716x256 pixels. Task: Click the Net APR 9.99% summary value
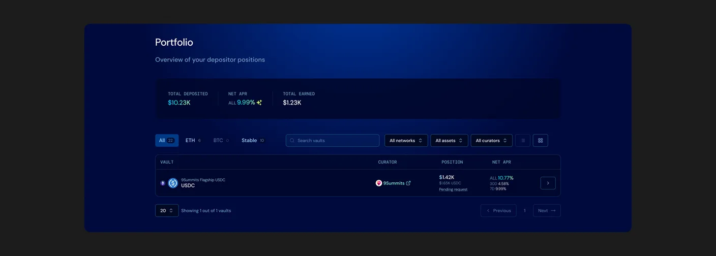246,103
